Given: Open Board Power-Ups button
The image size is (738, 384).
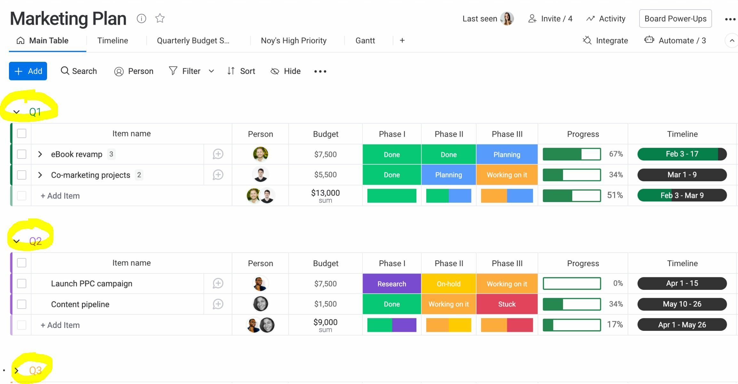Looking at the screenshot, I should pos(676,19).
